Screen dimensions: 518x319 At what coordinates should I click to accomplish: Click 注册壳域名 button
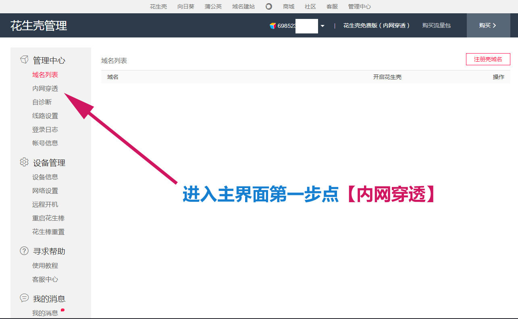[488, 59]
